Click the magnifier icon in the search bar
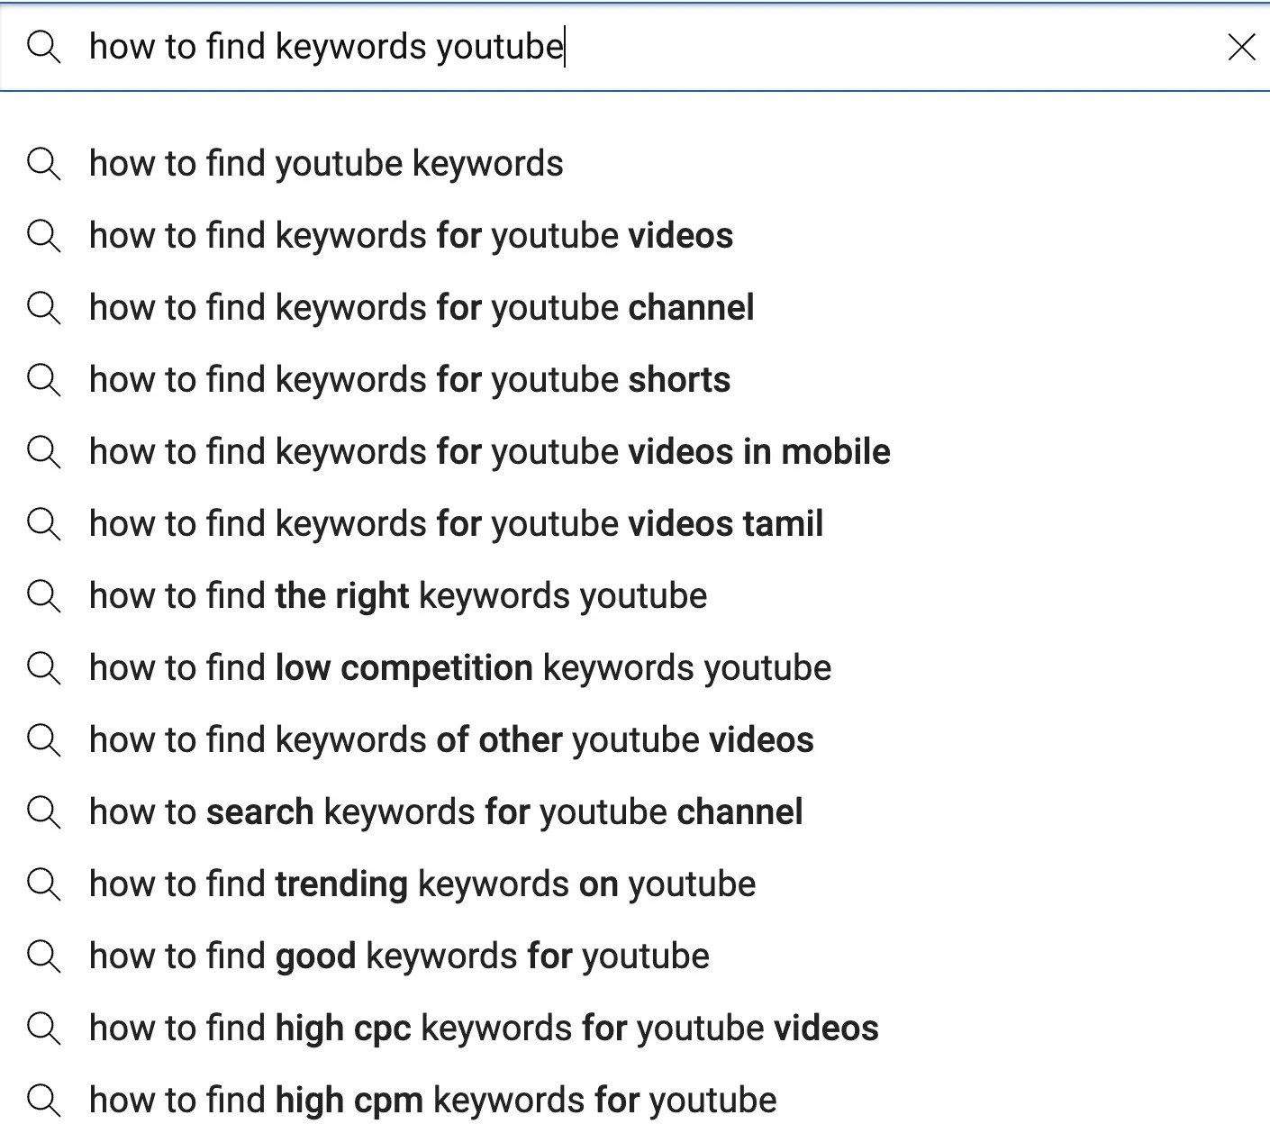This screenshot has height=1133, width=1270. [43, 47]
